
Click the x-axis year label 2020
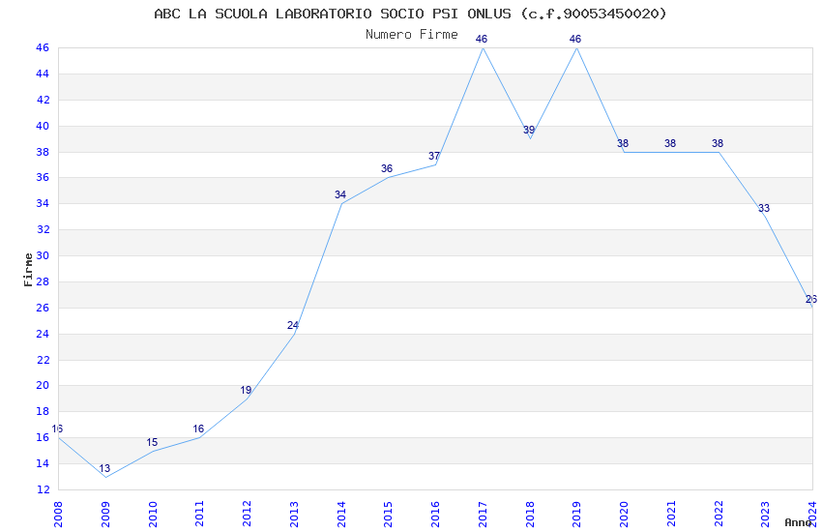(x=624, y=514)
